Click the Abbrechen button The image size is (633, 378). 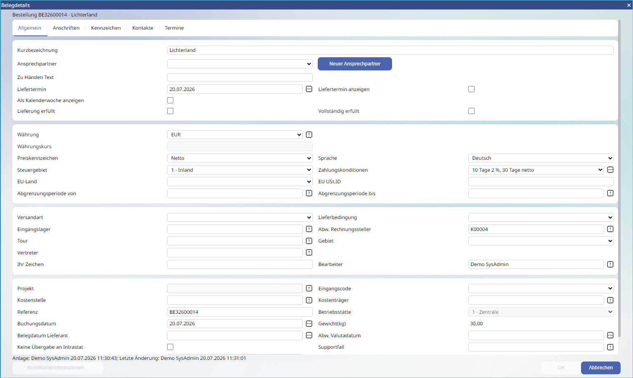(601, 368)
